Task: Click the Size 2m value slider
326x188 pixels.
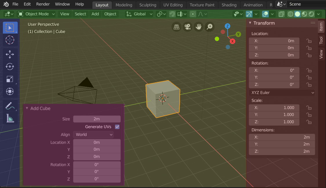Action: point(97,119)
